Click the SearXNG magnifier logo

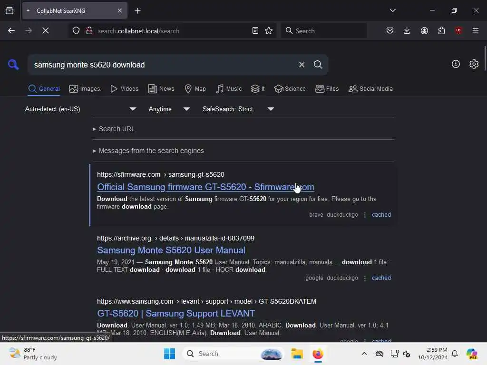13,65
